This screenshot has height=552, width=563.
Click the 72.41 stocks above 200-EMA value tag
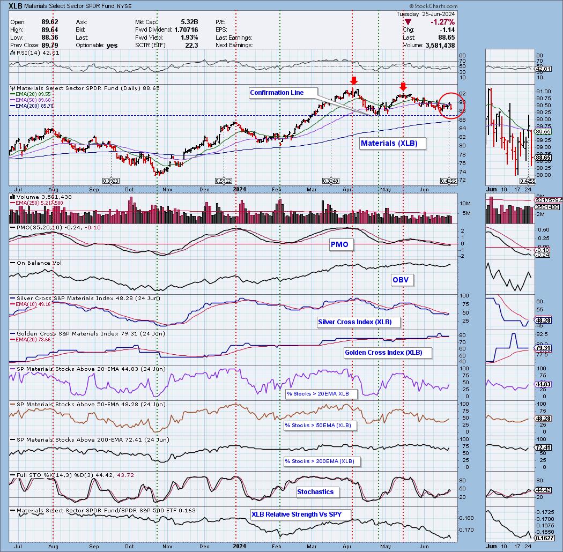pyautogui.click(x=543, y=447)
